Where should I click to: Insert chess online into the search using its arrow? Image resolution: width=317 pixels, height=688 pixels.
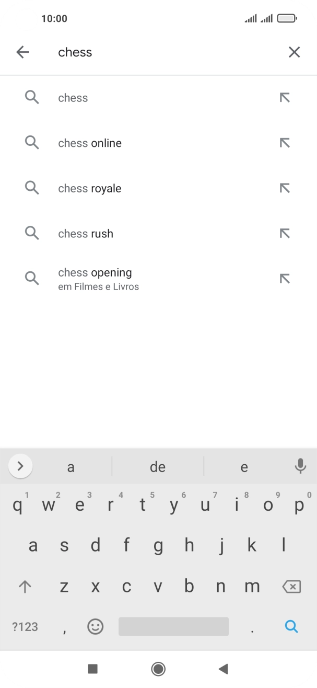[x=285, y=143]
